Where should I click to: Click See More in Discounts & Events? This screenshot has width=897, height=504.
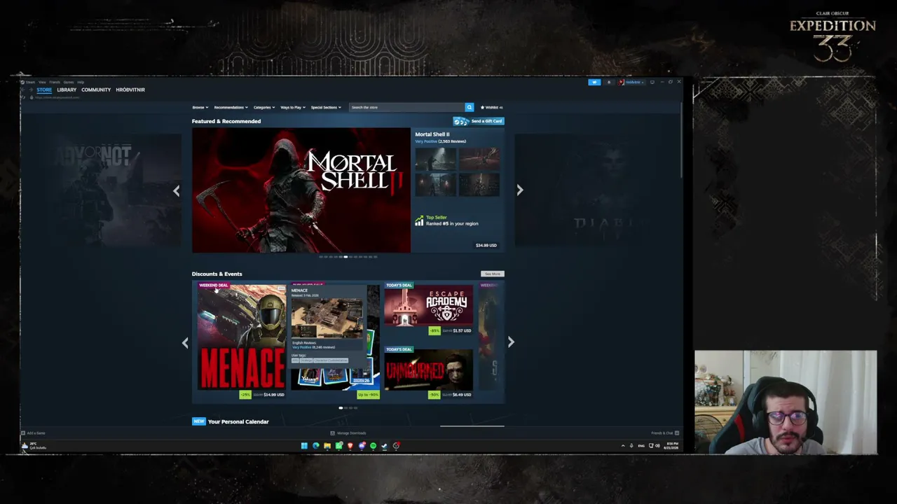point(493,274)
